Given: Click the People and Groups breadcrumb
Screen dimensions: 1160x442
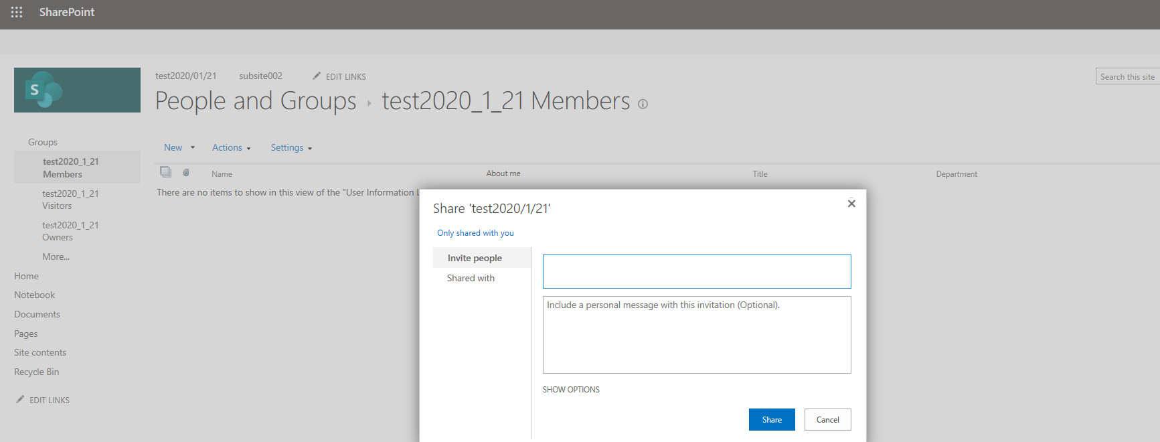Looking at the screenshot, I should point(256,101).
